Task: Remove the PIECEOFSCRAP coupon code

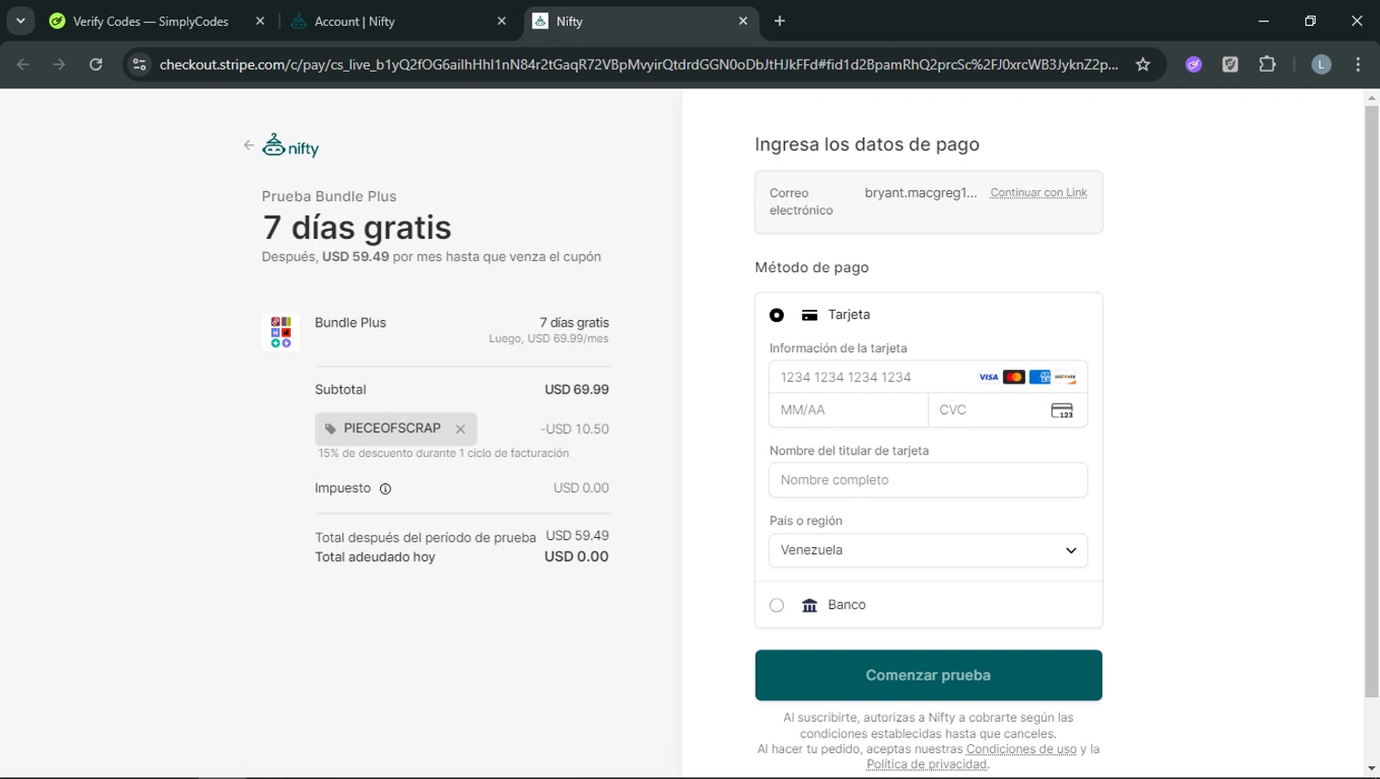Action: tap(460, 430)
